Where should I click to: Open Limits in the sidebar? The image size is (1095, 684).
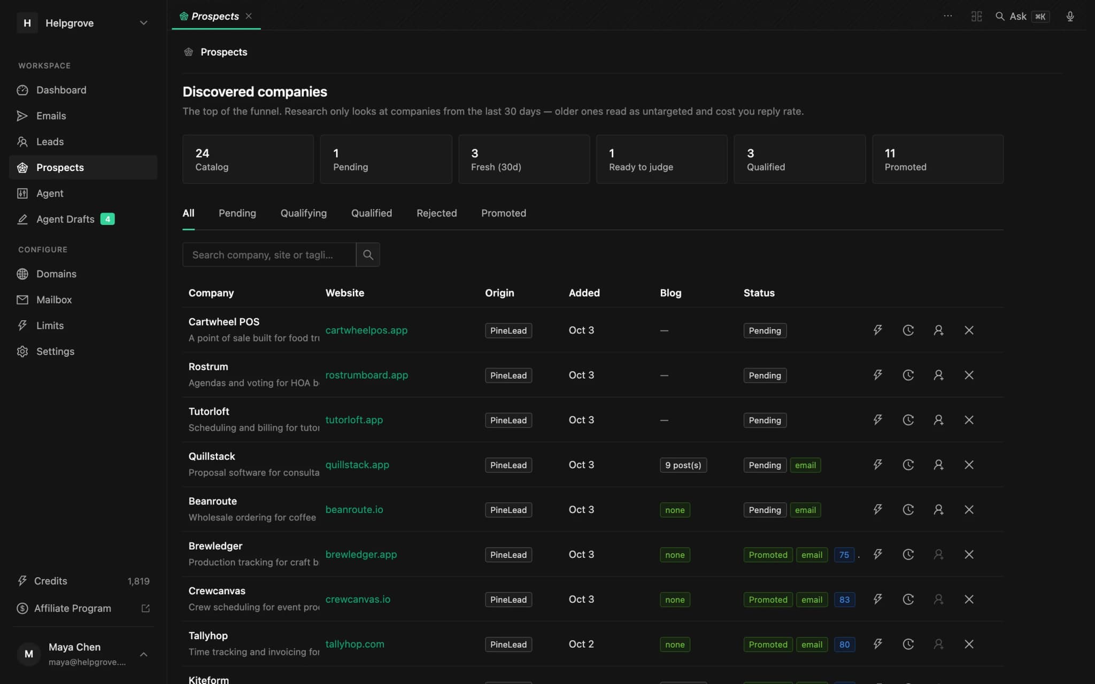(x=83, y=325)
